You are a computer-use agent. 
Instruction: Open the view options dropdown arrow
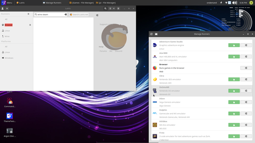(x=114, y=8)
